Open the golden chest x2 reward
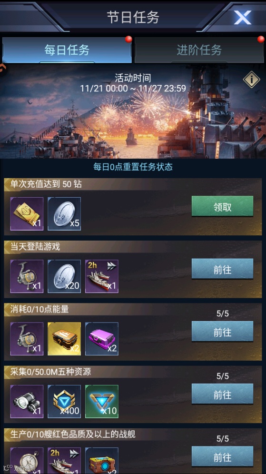266x474 pixels. coord(64,339)
